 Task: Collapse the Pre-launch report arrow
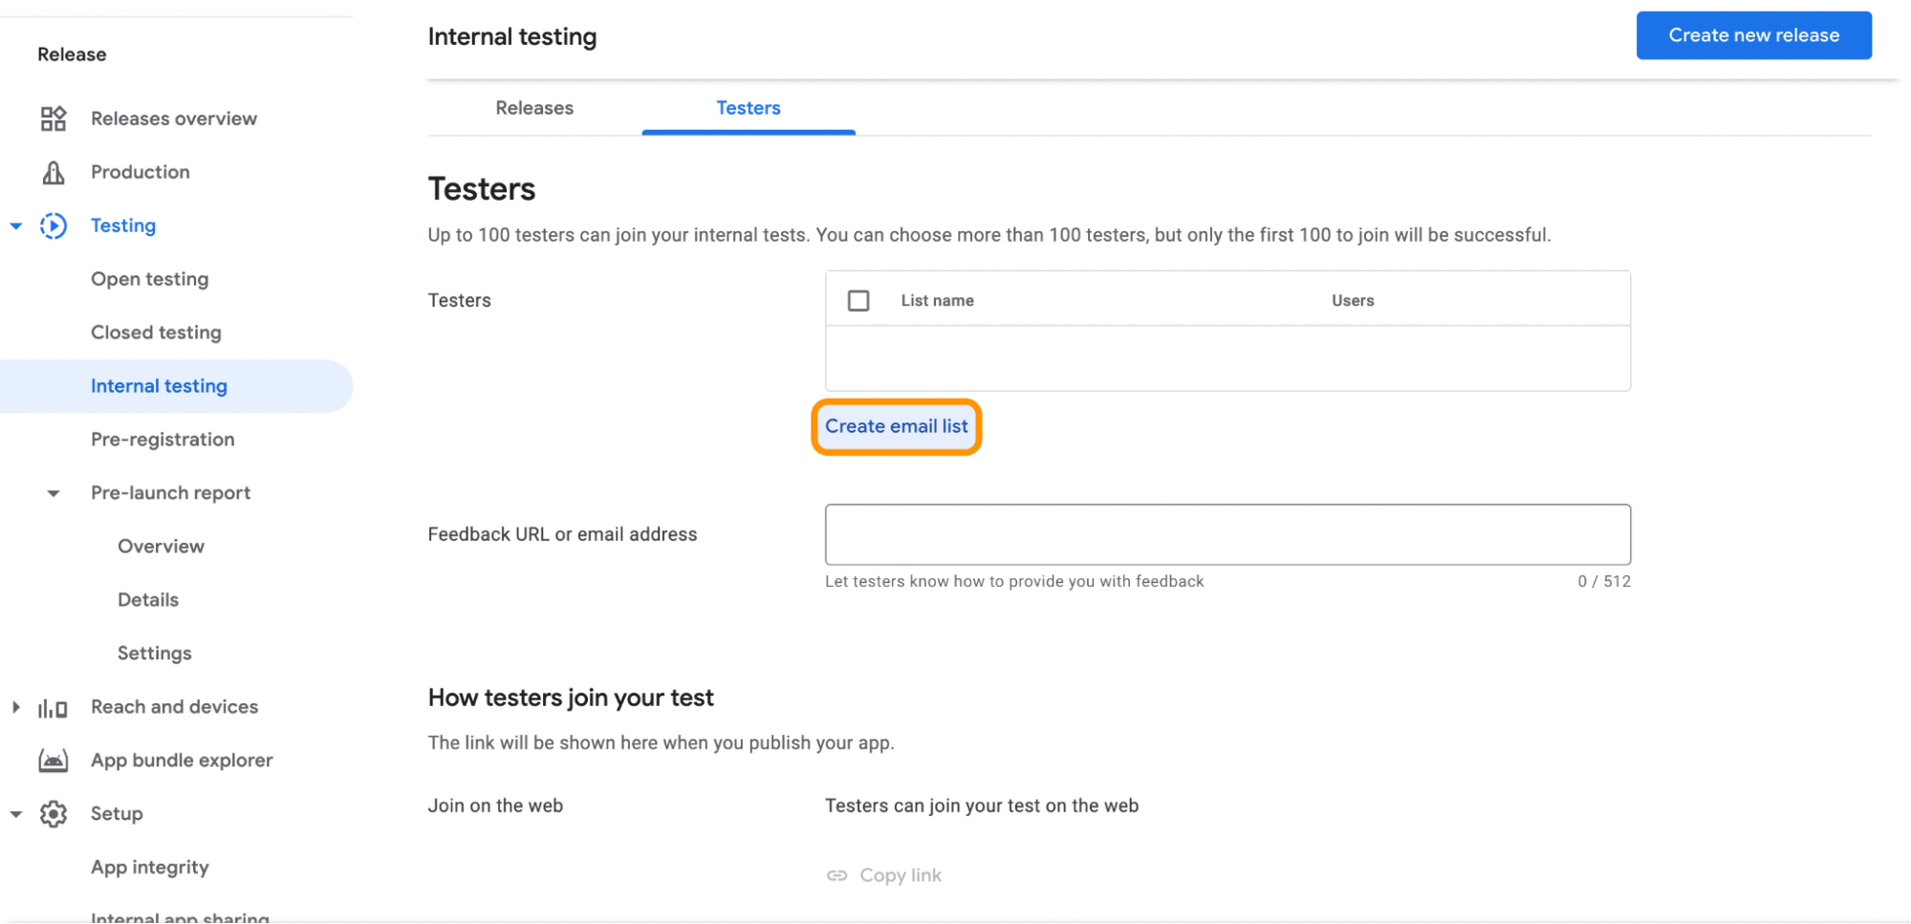(x=54, y=494)
